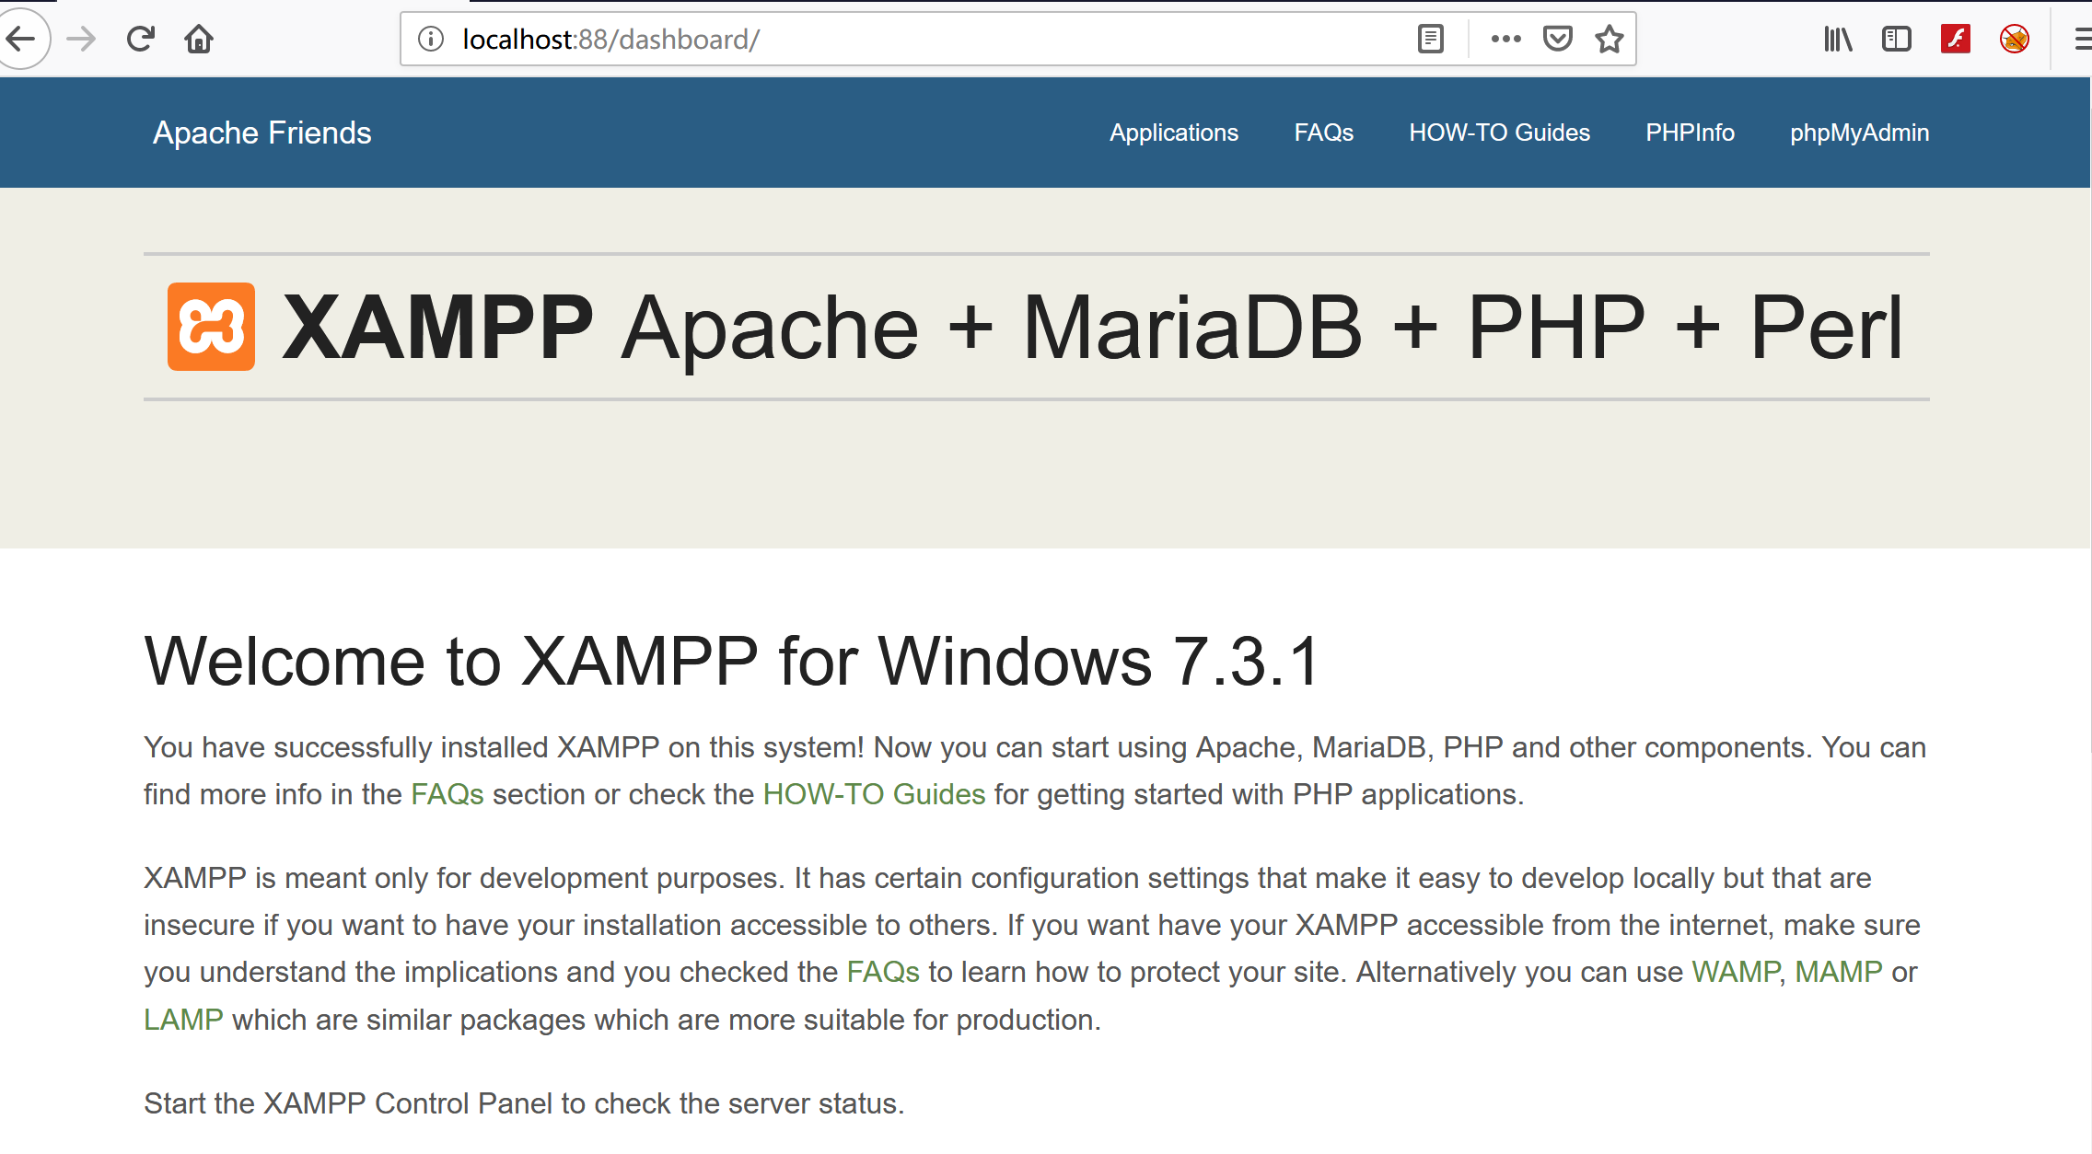Open the Firefox hamburger menu

2081,39
